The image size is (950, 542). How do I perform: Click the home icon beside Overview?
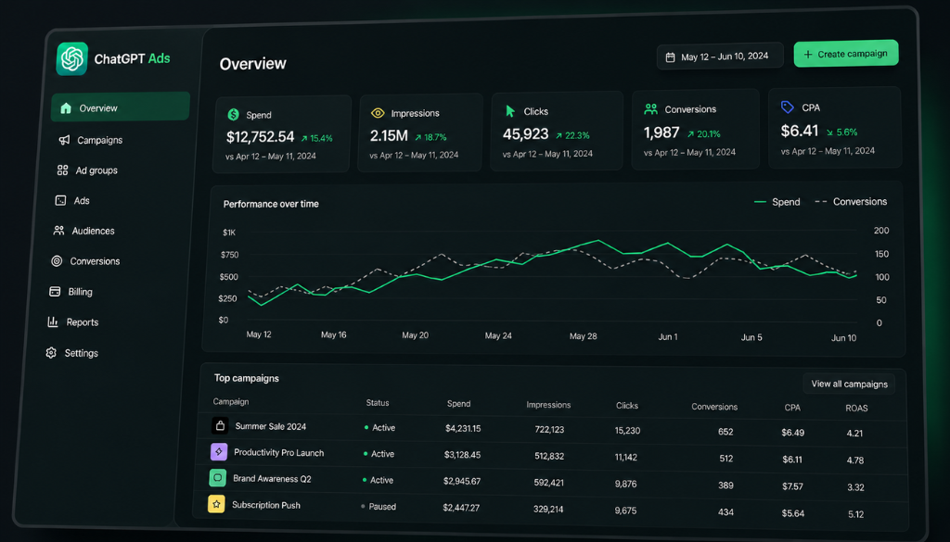66,108
